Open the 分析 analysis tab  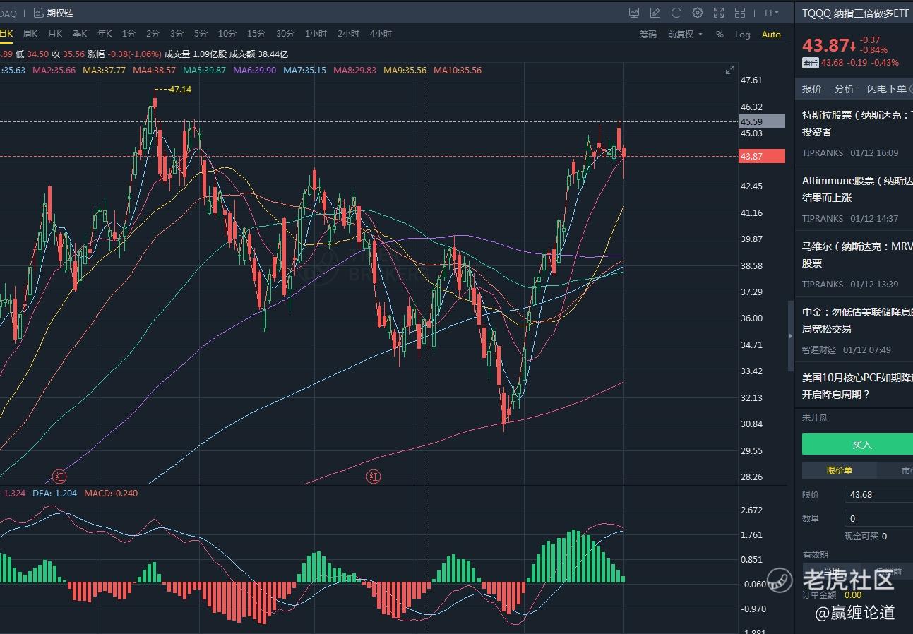[x=845, y=89]
